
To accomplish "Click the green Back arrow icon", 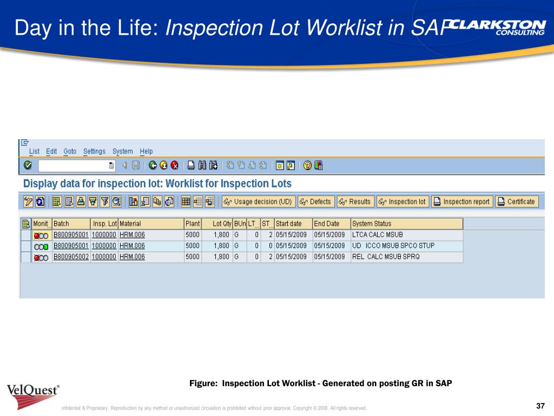I will point(153,165).
